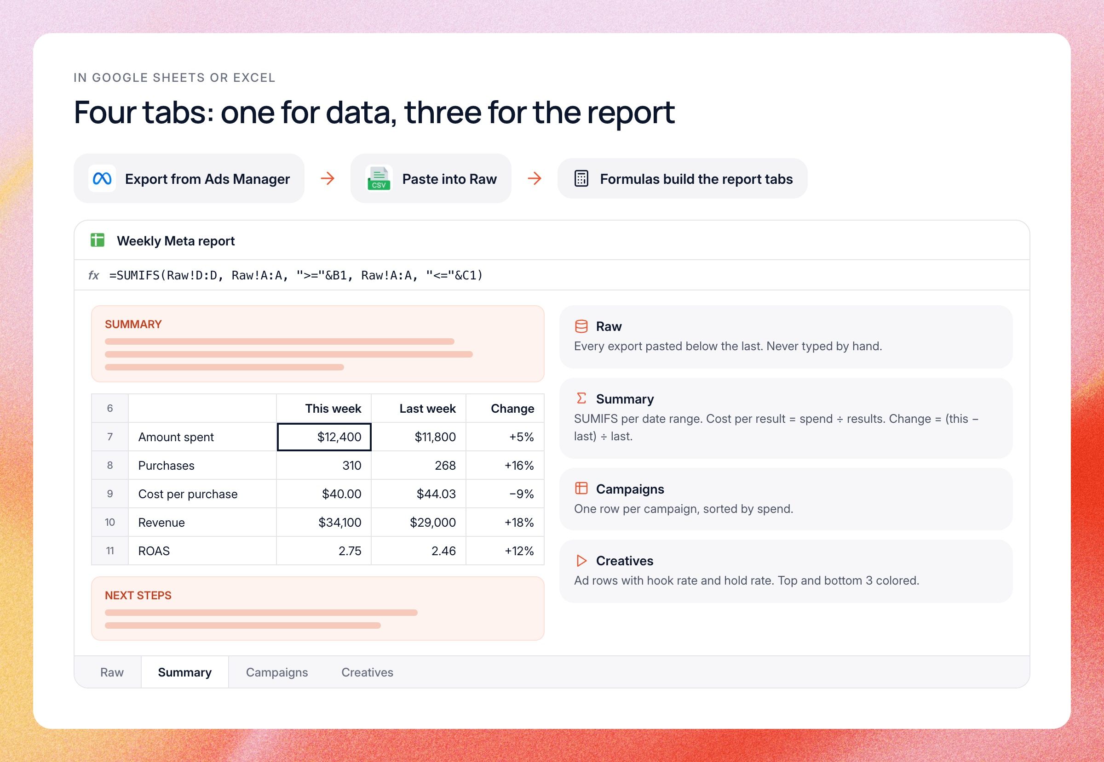This screenshot has width=1104, height=762.
Task: Click 'Ad rows with hook rate' description
Action: click(747, 580)
